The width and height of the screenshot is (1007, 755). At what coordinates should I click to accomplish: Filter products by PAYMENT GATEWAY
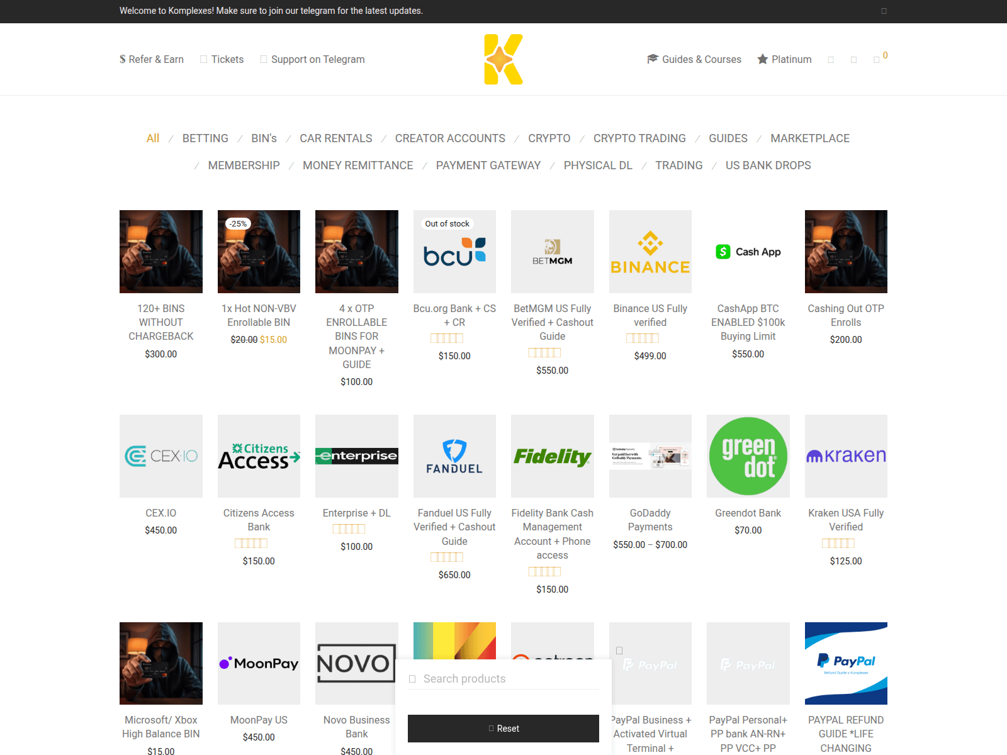point(488,165)
